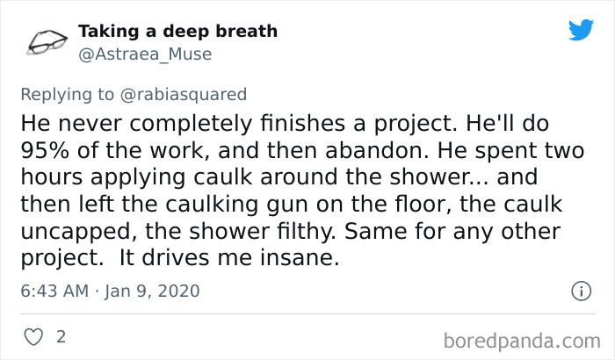615x360 pixels.
Task: Click the info circle icon
Action: click(x=580, y=290)
